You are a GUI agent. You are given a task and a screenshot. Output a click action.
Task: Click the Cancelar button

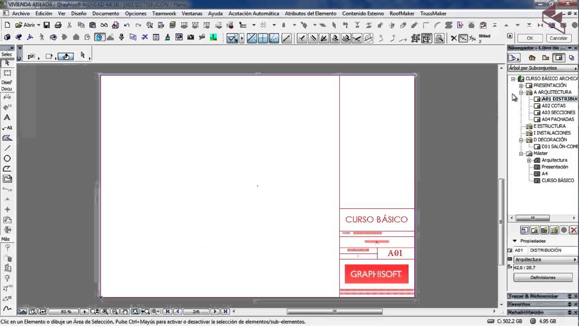pos(559,38)
